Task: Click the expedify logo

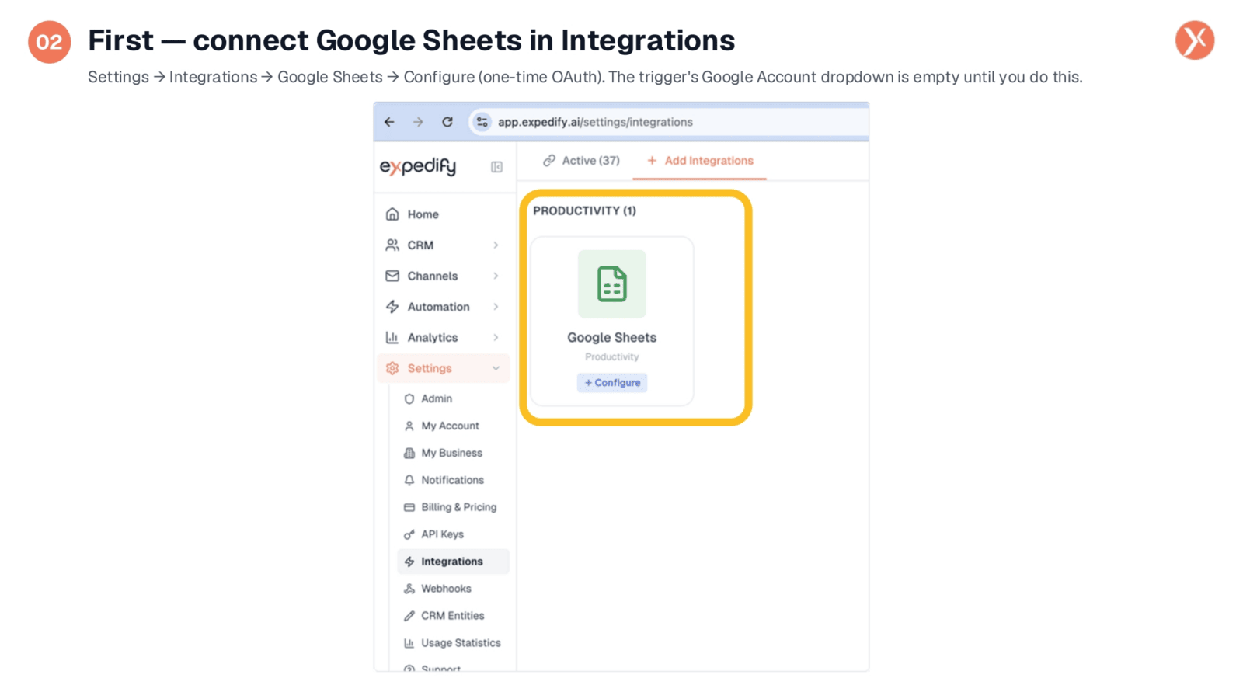Action: (418, 166)
